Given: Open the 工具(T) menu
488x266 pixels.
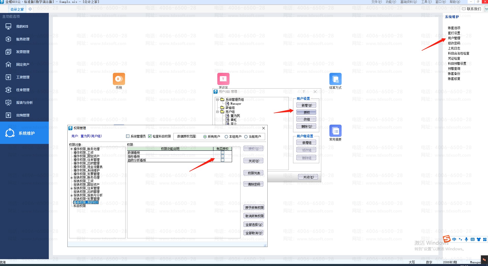Looking at the screenshot, I should coord(426,2).
